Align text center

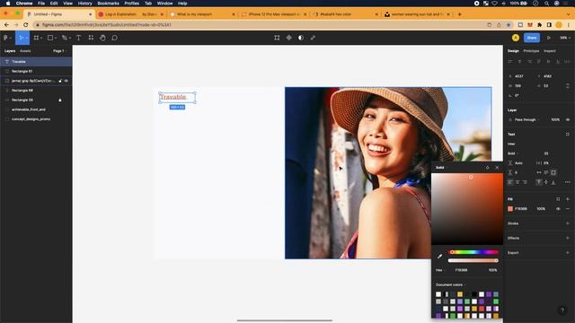(517, 182)
